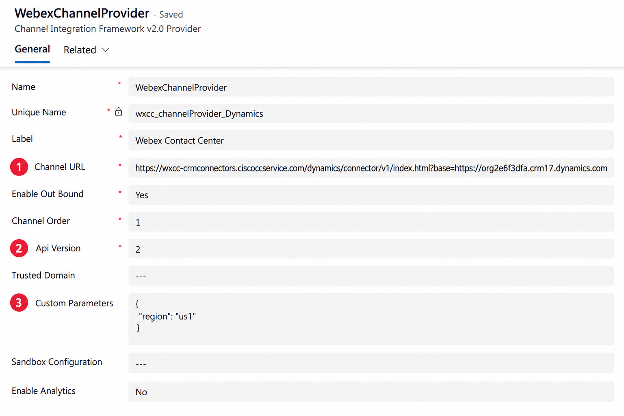624x416 pixels.
Task: Toggle the Enable Analytics No field
Action: [371, 392]
